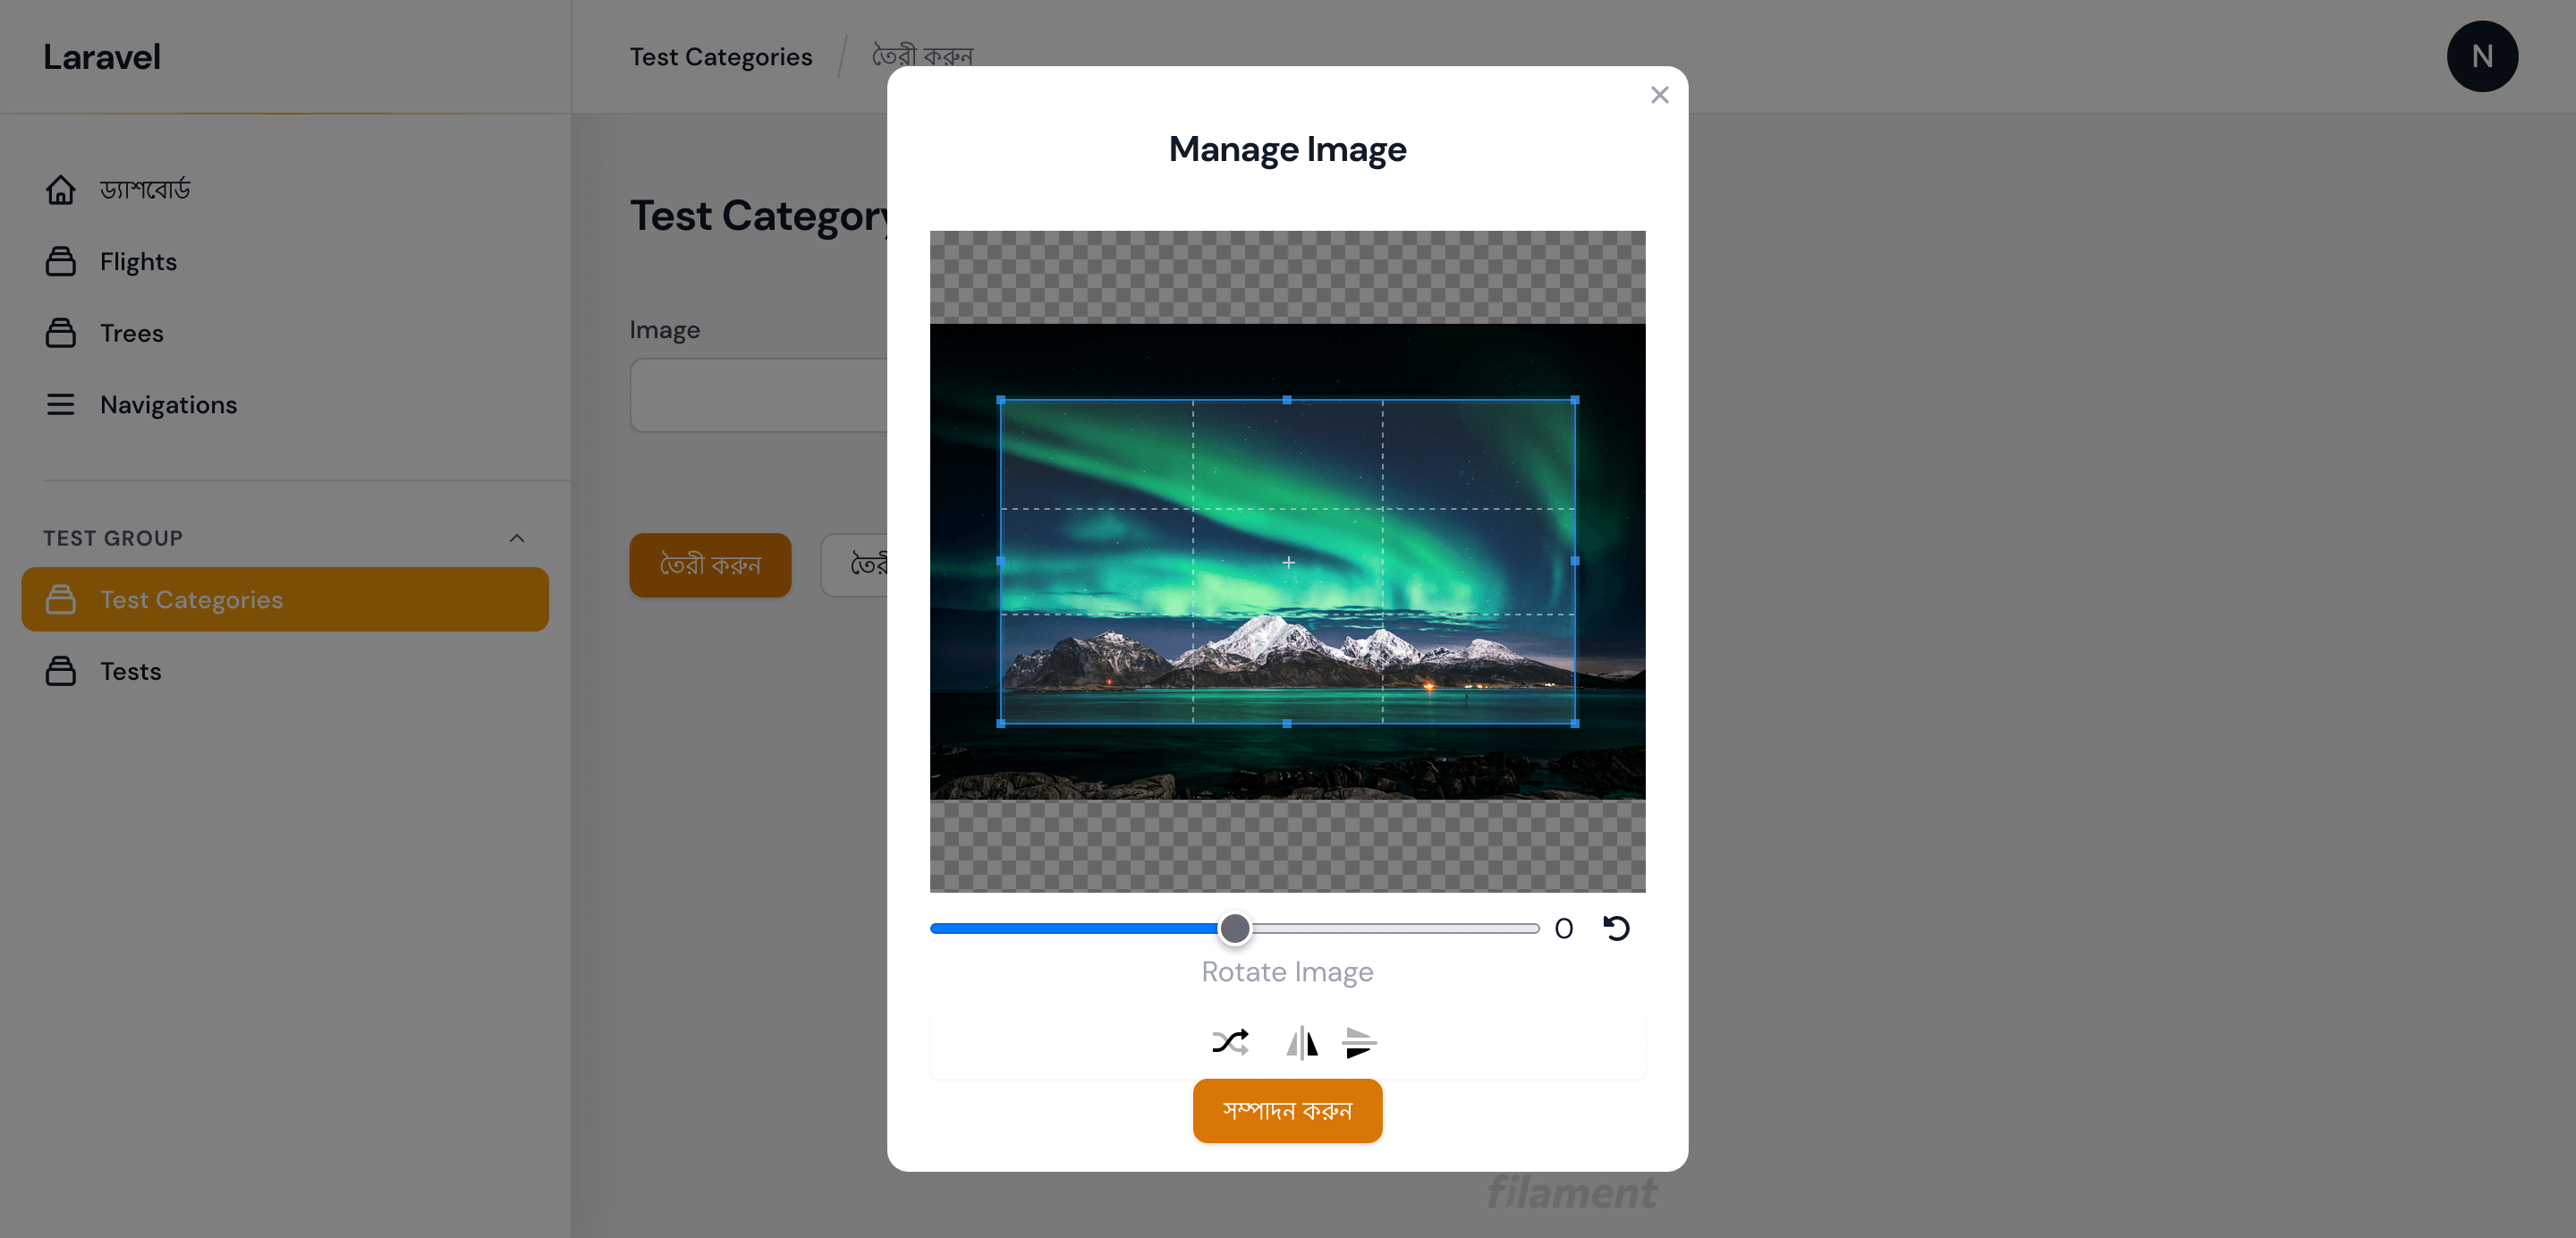Viewport: 2576px width, 1238px height.
Task: Click the crop center crosshair
Action: (1288, 563)
